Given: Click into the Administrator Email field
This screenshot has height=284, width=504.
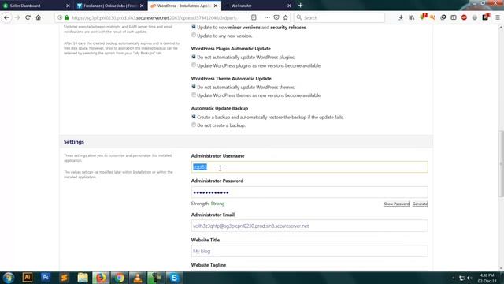Looking at the screenshot, I should pos(309,226).
